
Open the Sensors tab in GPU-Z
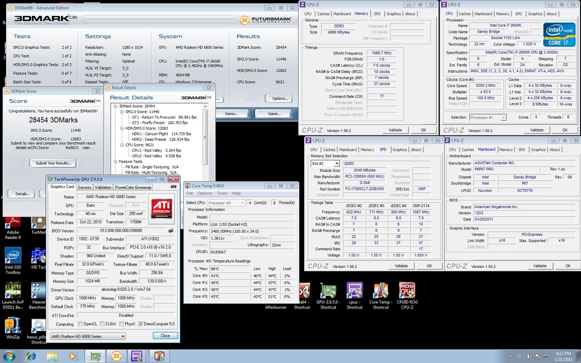[84, 187]
